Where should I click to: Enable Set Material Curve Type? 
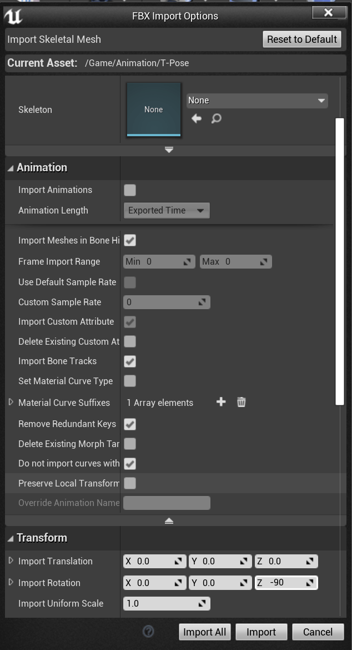click(x=129, y=381)
